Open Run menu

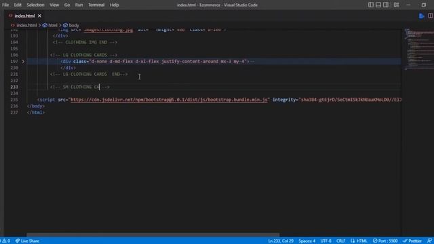(x=79, y=5)
